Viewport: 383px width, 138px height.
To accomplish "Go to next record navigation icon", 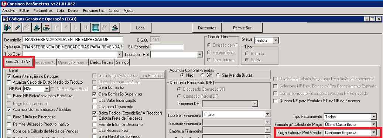I will coord(76,28).
